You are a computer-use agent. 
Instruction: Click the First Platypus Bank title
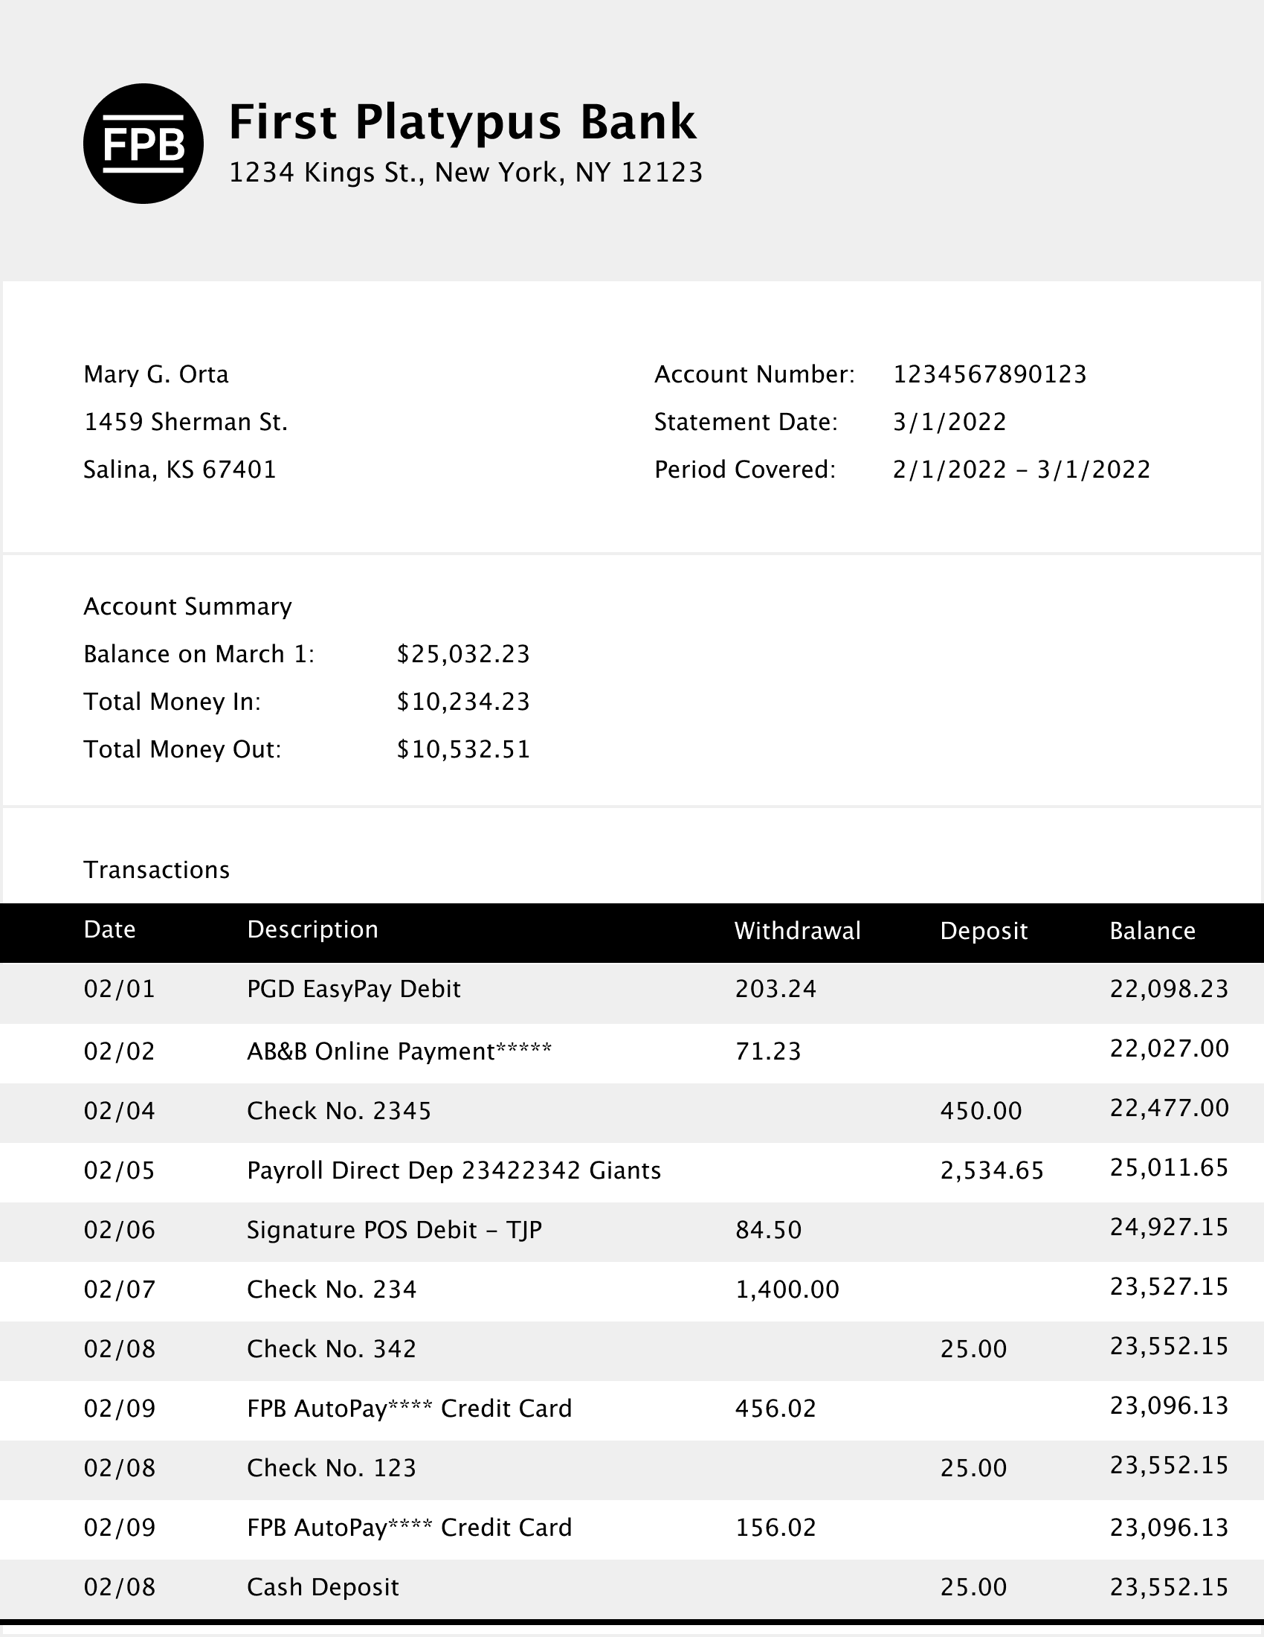[x=462, y=121]
